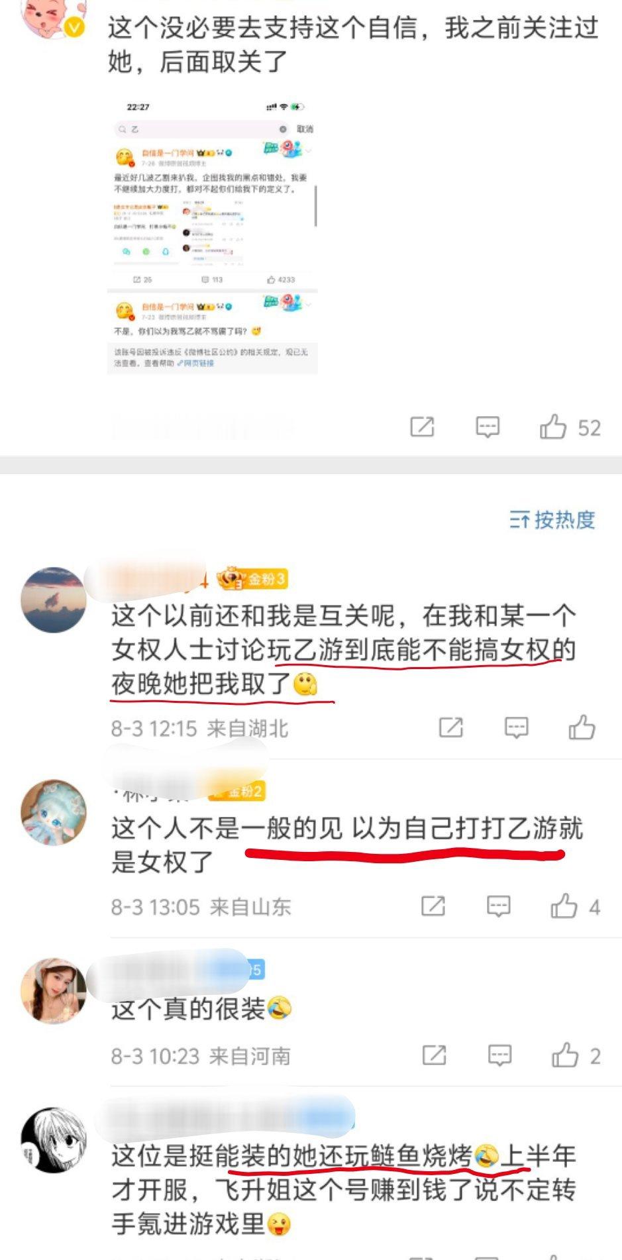Tap the blue-haired doll commenter avatar
Viewport: 622px width, 1260px height.
click(x=54, y=812)
